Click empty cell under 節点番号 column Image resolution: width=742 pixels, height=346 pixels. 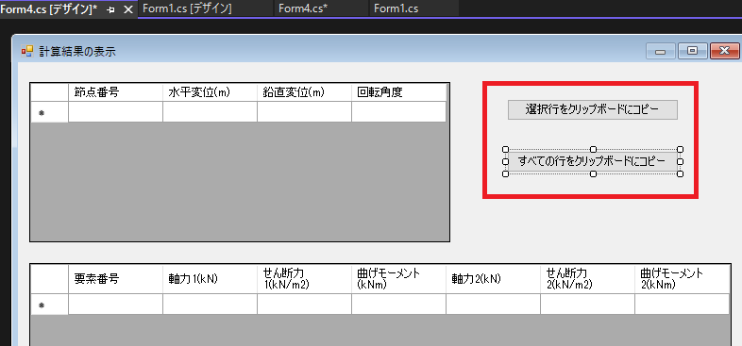click(x=115, y=112)
